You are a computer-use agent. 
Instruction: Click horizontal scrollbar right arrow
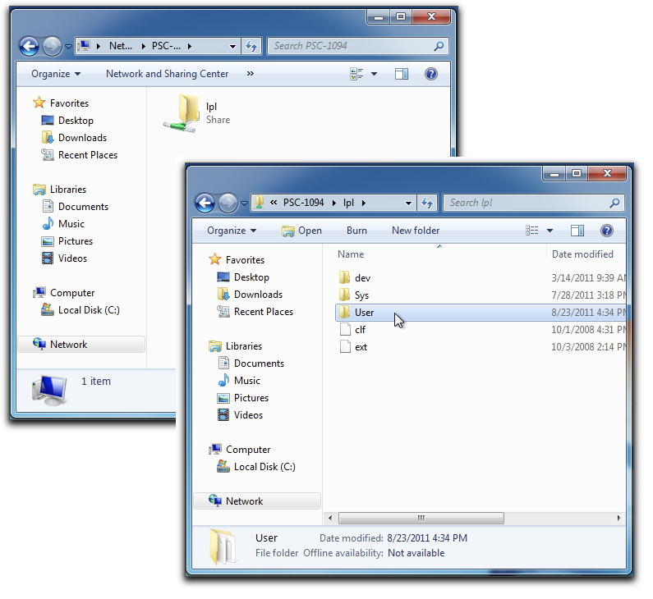(619, 519)
